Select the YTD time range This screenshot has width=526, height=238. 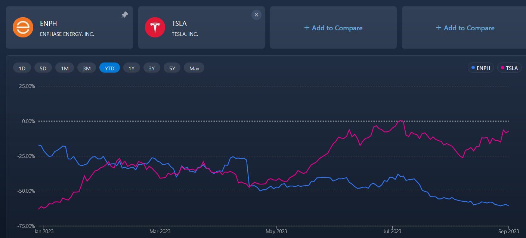pos(109,68)
